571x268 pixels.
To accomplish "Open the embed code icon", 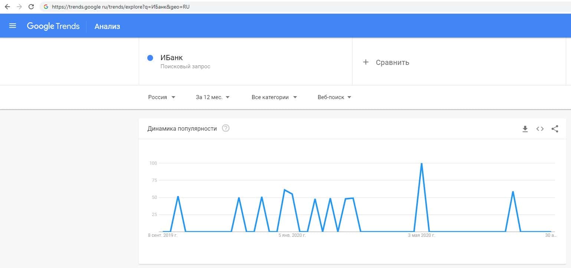I will (x=540, y=129).
